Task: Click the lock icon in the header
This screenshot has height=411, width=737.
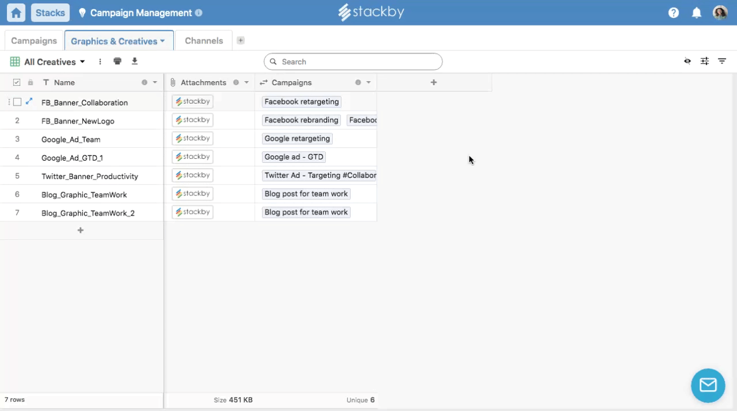Action: (x=30, y=82)
